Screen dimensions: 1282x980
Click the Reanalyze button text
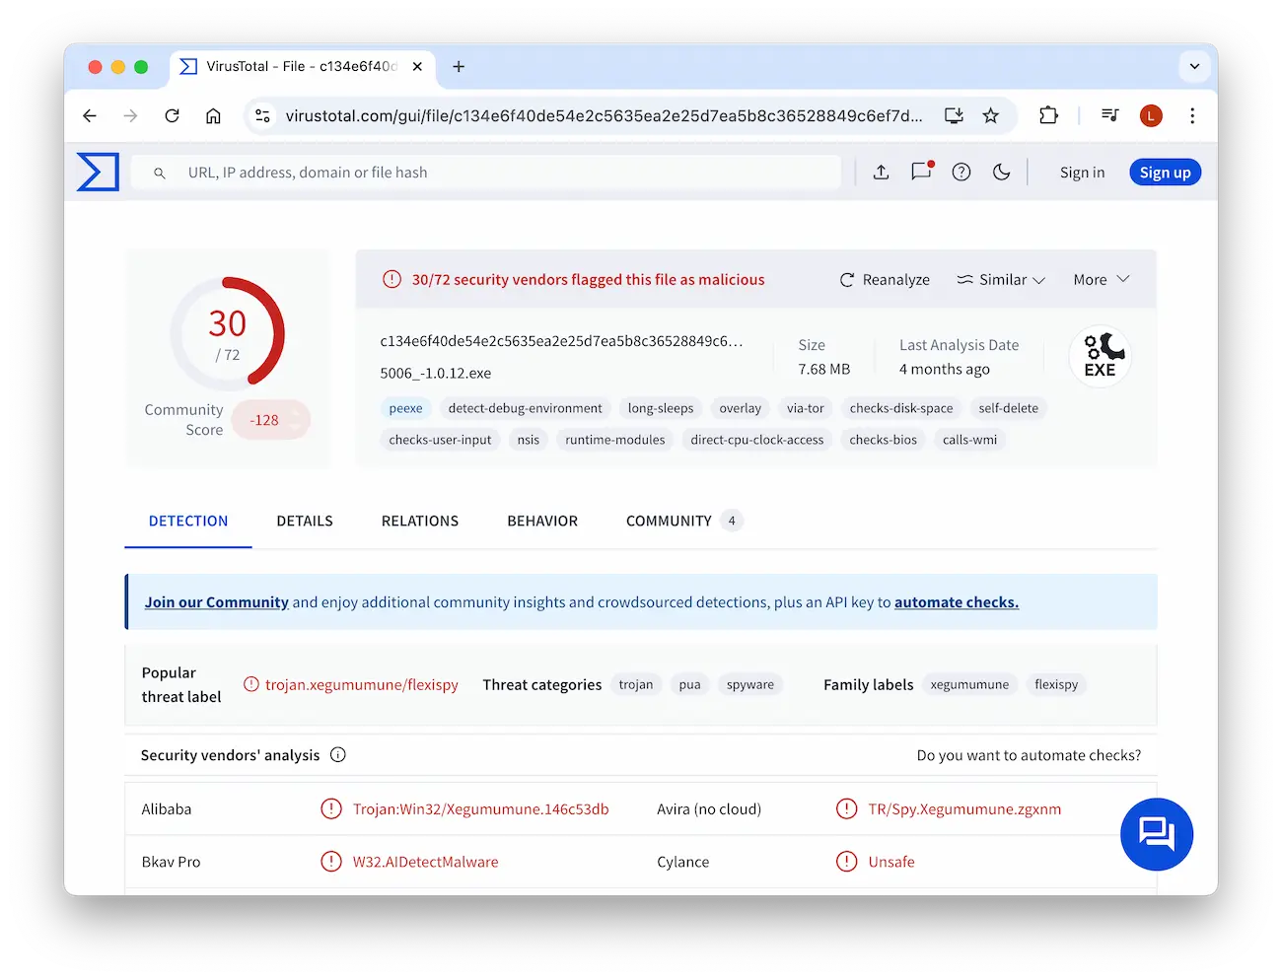tap(895, 280)
